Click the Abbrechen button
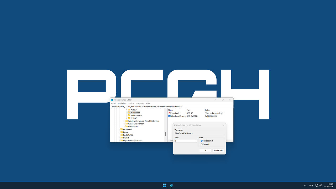This screenshot has width=336, height=189. coord(218,150)
